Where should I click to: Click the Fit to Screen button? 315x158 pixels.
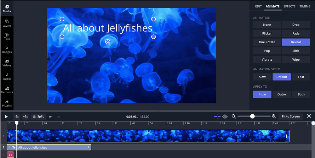[x=290, y=117]
